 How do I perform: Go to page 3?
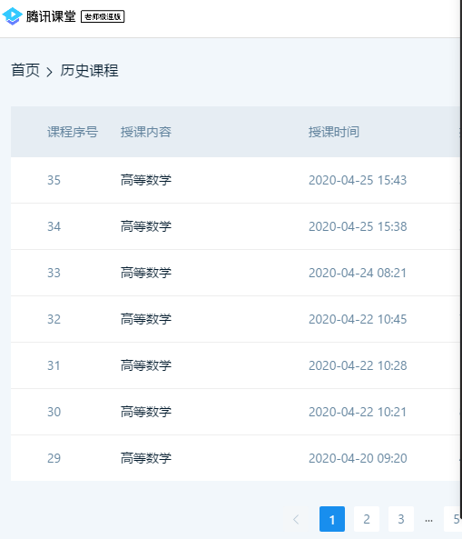(x=401, y=519)
